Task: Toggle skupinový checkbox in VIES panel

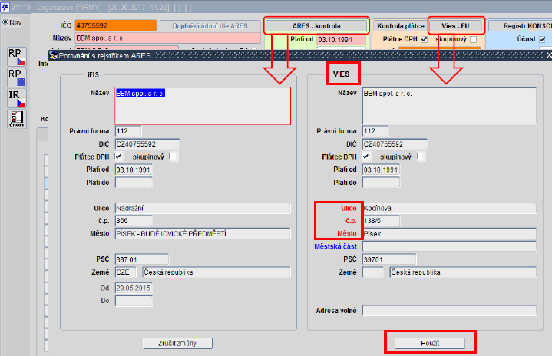Action: 421,157
